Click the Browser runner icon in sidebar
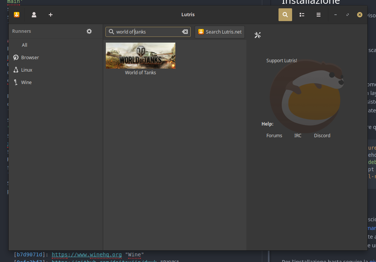This screenshot has width=376, height=262. pos(16,57)
